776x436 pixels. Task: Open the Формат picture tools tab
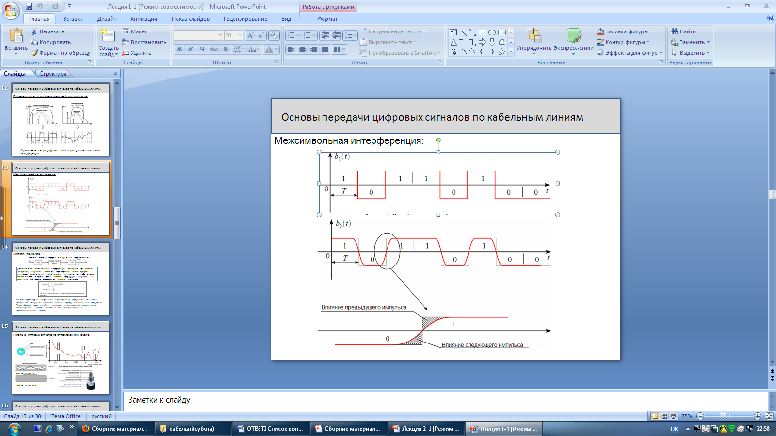point(328,19)
